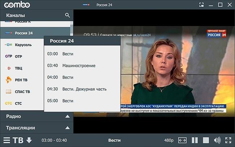Open the channel search magnifier
Screen dimensions: 235x147
coord(68,15)
